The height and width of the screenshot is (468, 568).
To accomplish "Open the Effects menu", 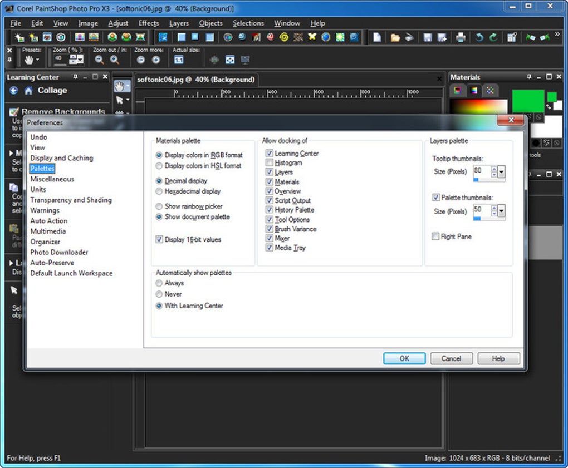I will click(x=149, y=23).
